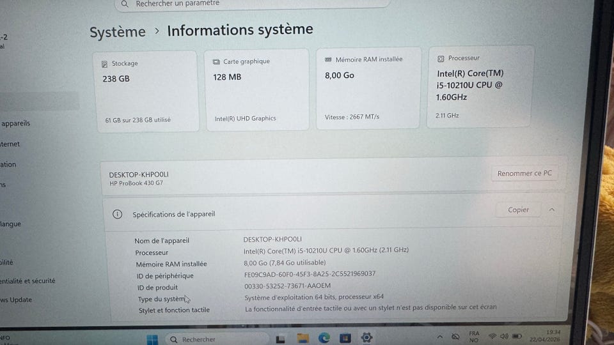The height and width of the screenshot is (345, 614).
Task: Click the Vitesse : 2667 MT/s text
Action: 352,116
